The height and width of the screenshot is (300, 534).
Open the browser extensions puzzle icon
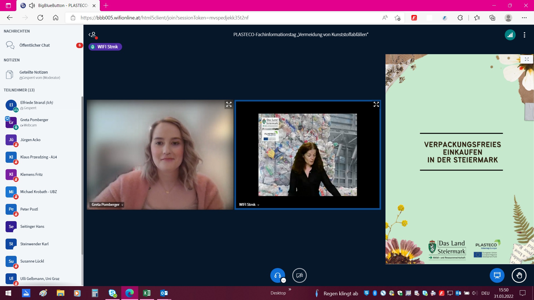tap(460, 18)
